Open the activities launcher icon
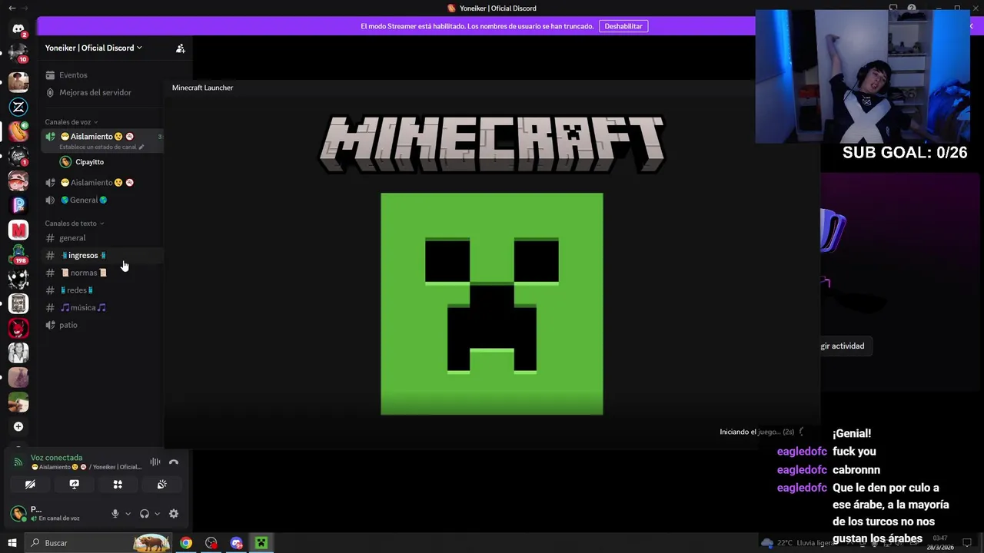The width and height of the screenshot is (984, 553). tap(118, 485)
